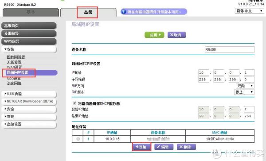Click the last IP地址 octet field (1)

249,72
